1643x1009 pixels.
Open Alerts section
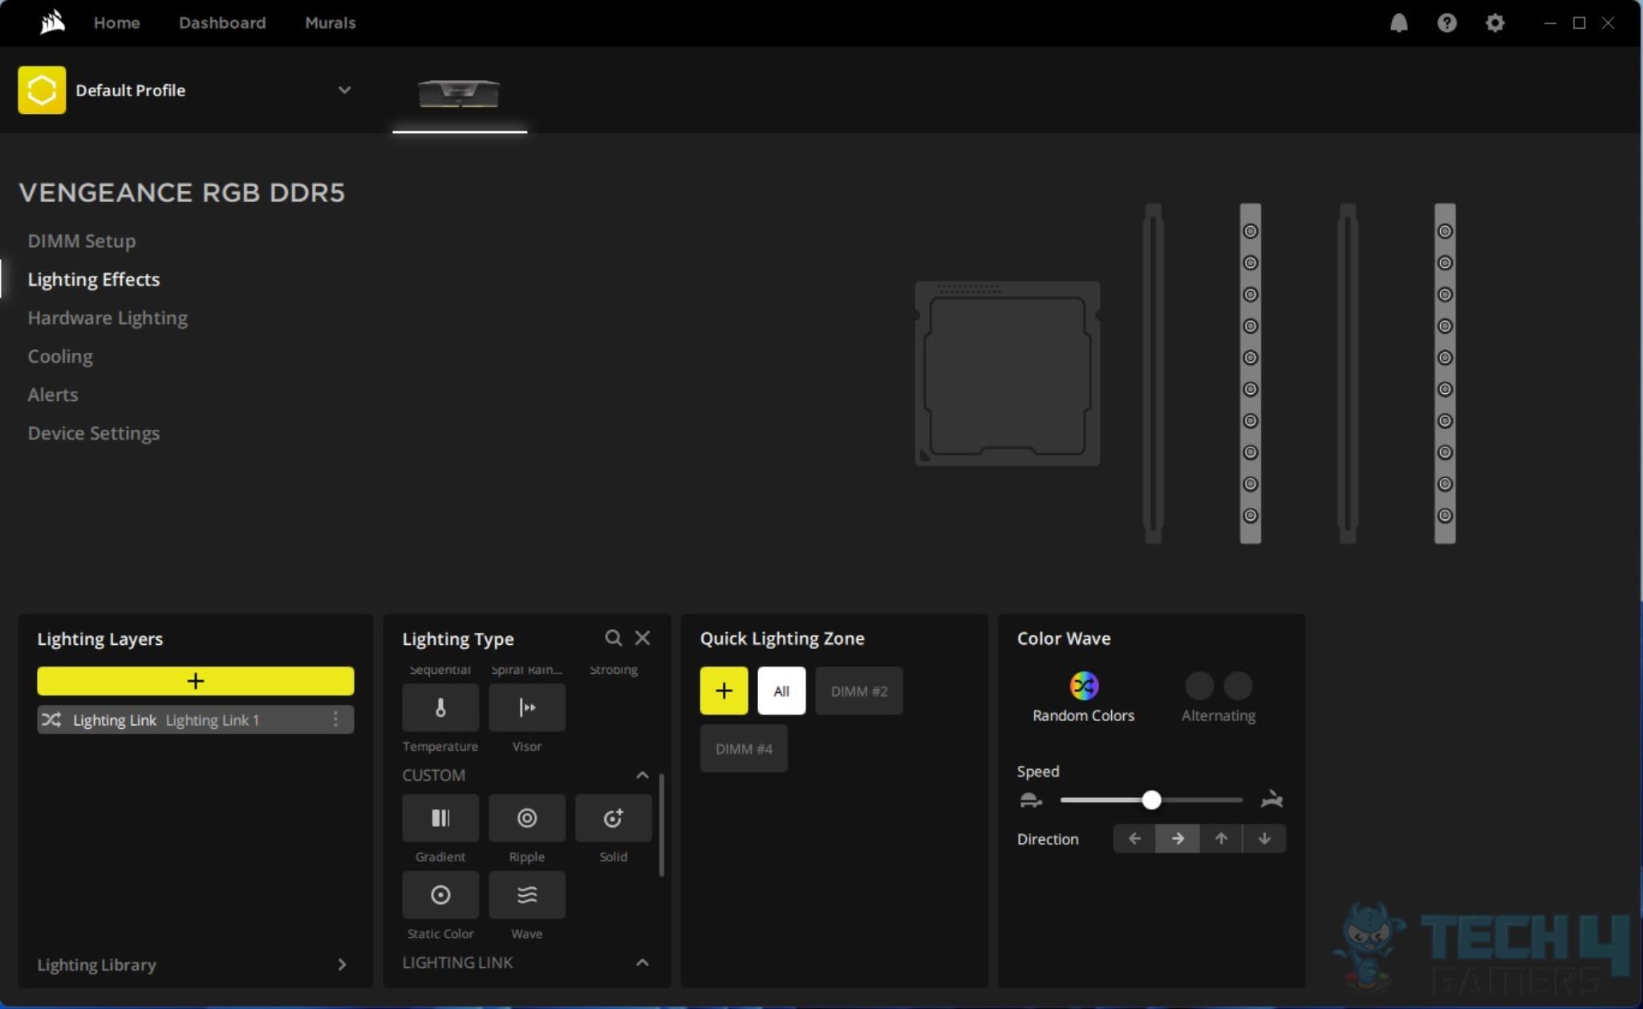[x=53, y=395]
